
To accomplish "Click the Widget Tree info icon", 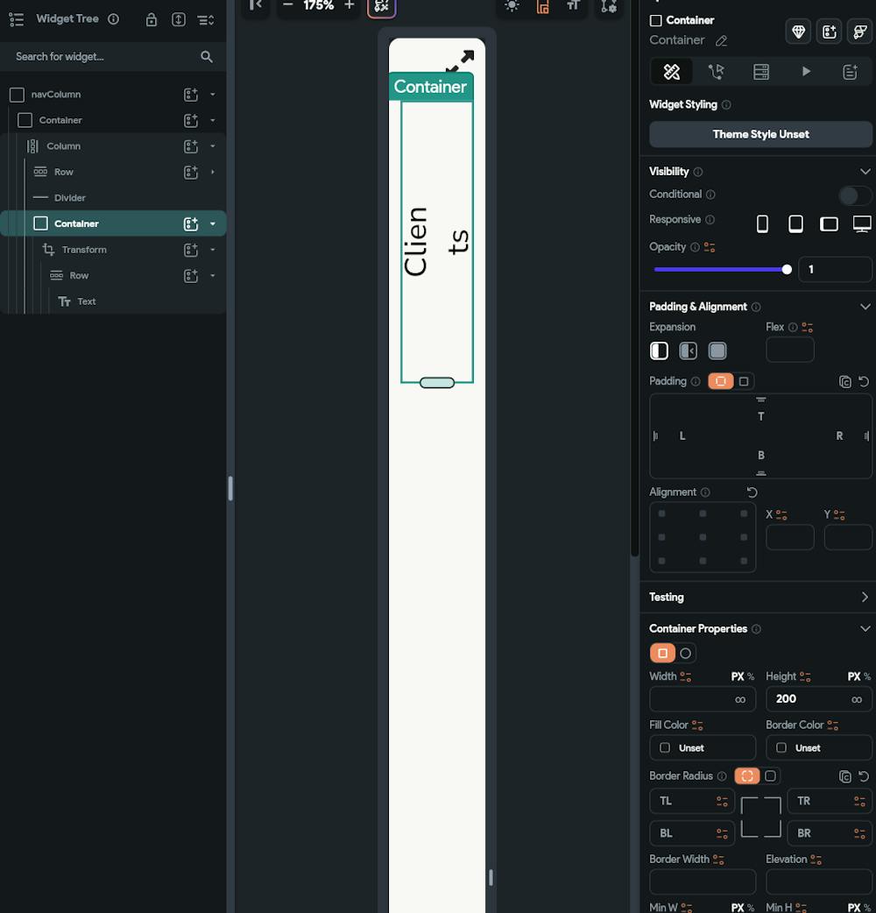I will click(114, 19).
